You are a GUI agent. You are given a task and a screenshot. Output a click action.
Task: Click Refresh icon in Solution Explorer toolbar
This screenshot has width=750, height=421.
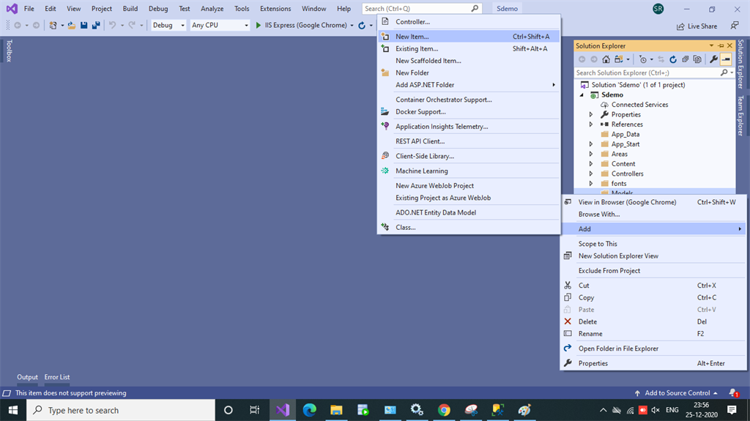(x=673, y=59)
